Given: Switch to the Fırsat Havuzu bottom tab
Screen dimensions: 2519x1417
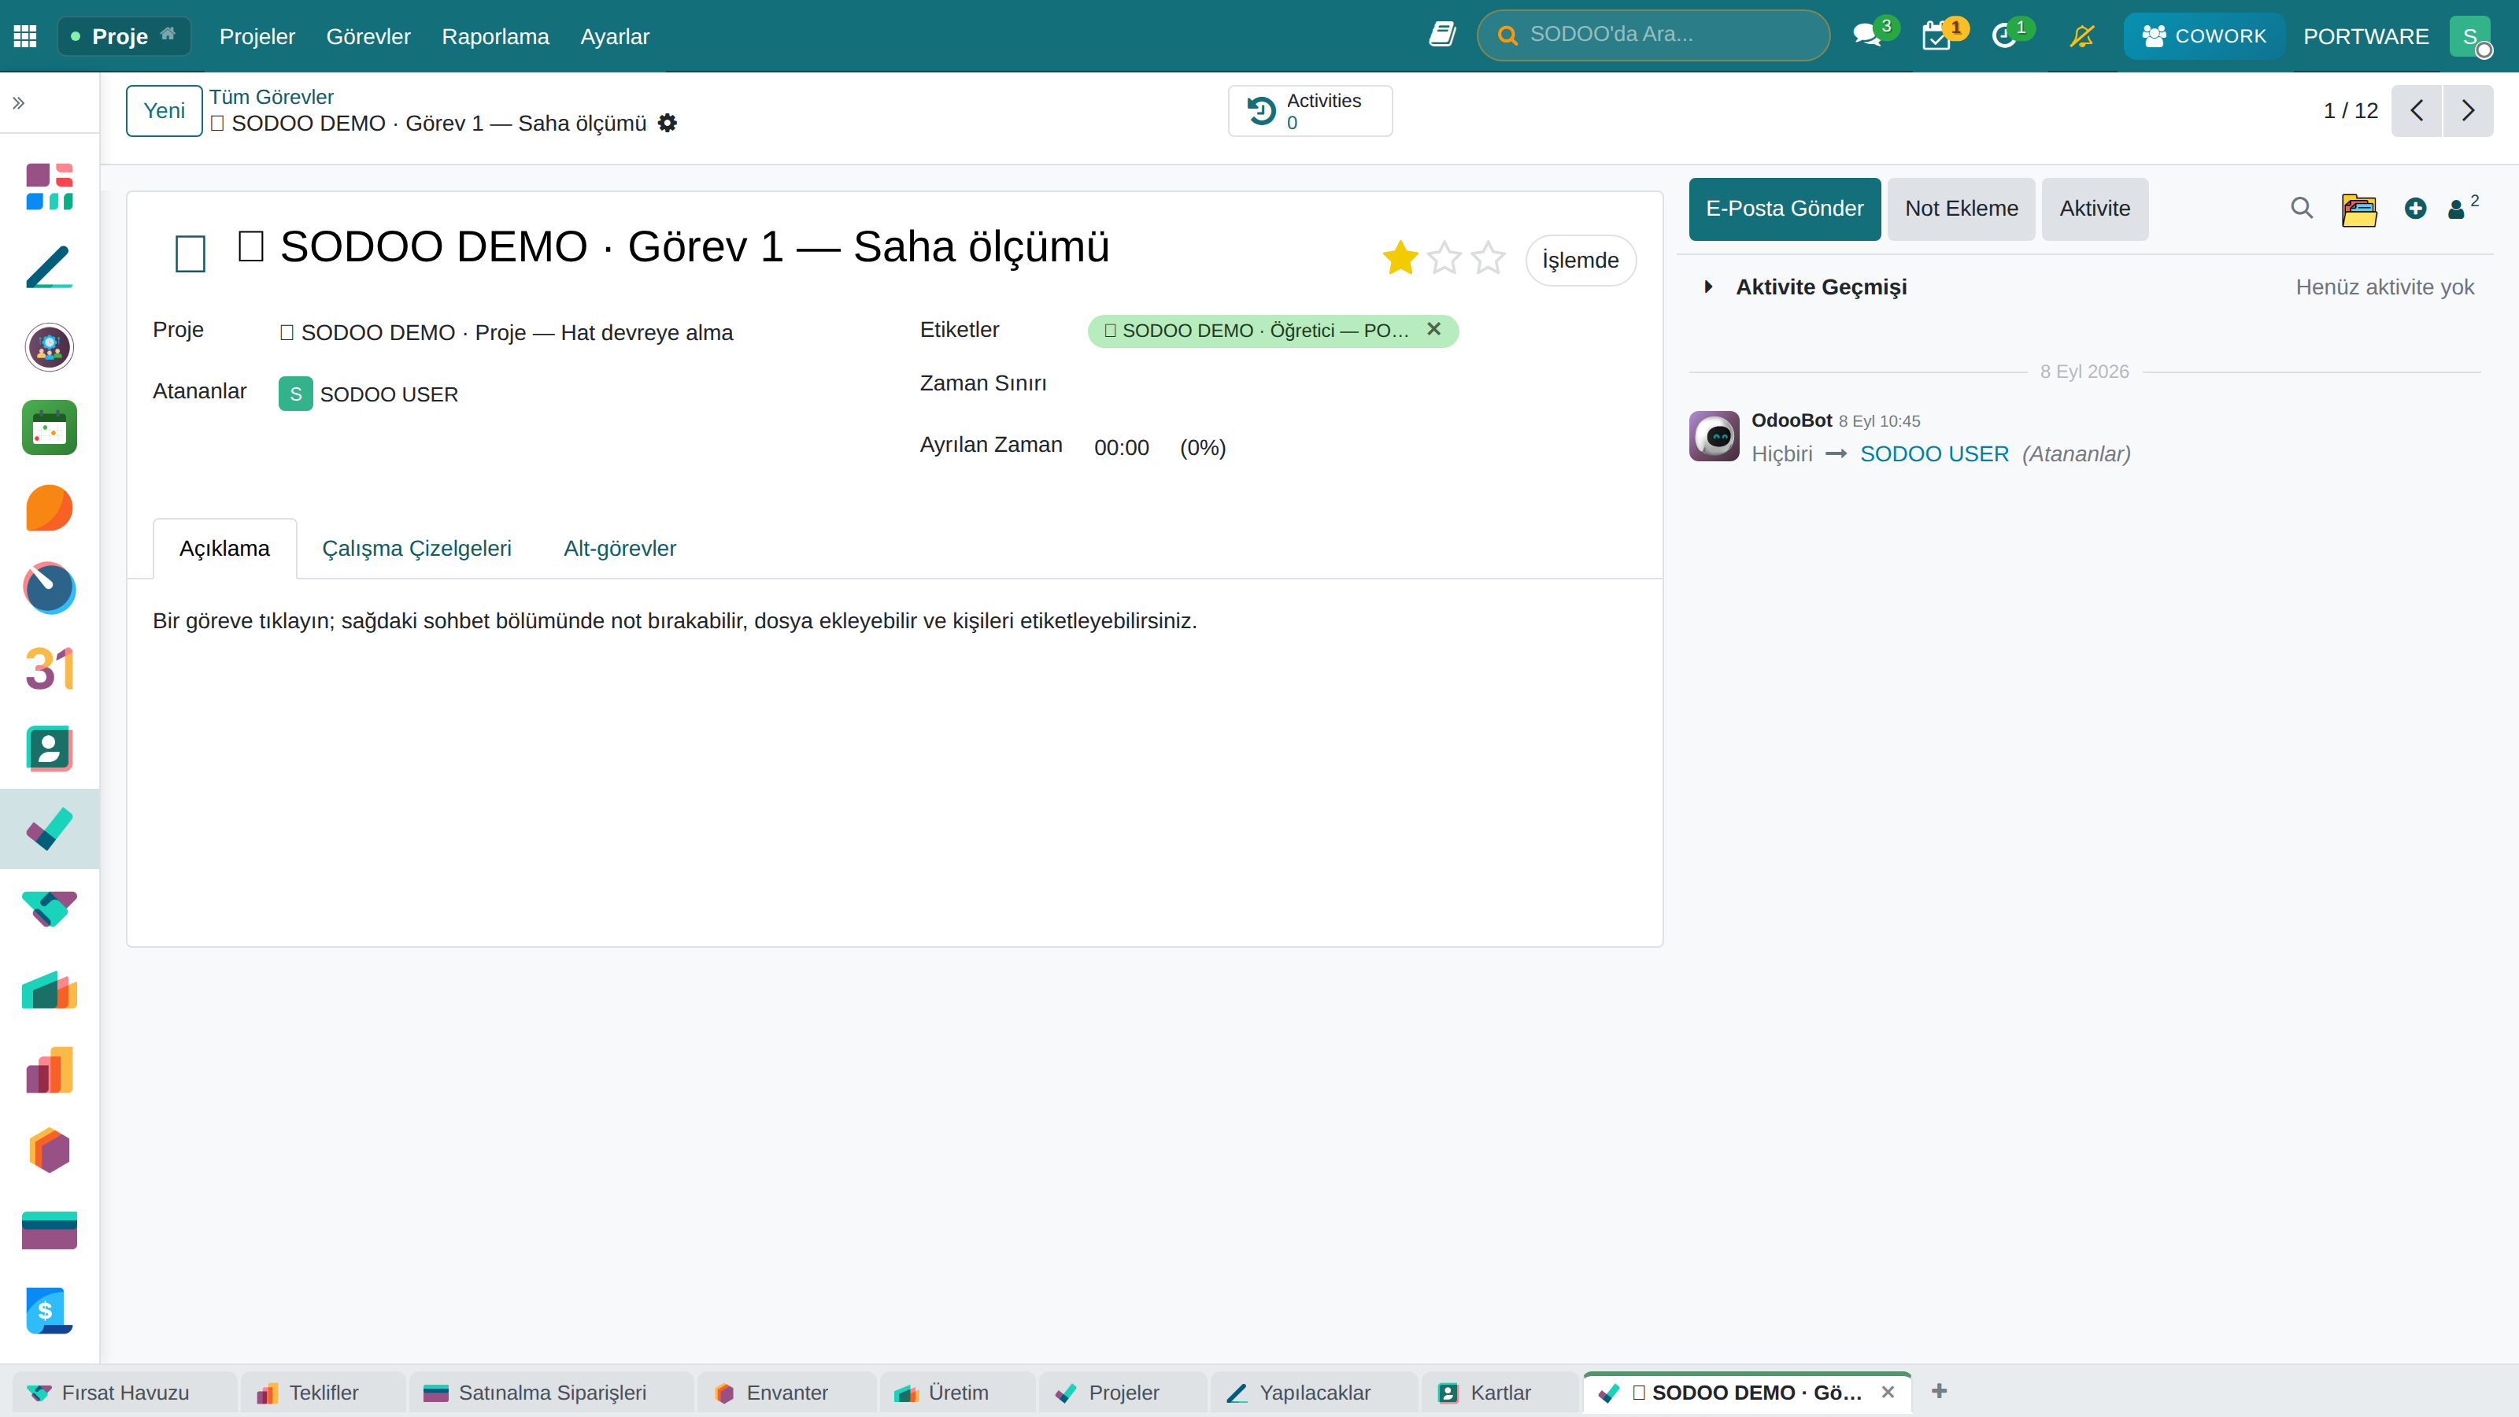Looking at the screenshot, I should 124,1393.
